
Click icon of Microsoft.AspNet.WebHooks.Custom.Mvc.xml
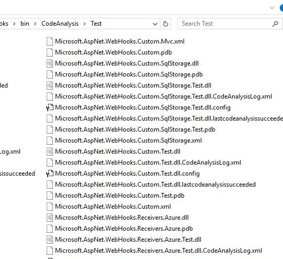[x=50, y=41]
